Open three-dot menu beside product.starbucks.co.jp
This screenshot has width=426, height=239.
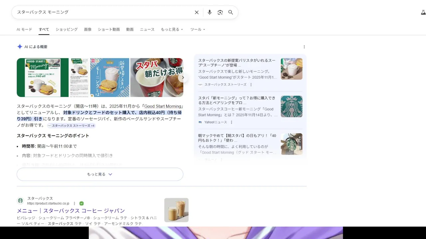pos(74,203)
